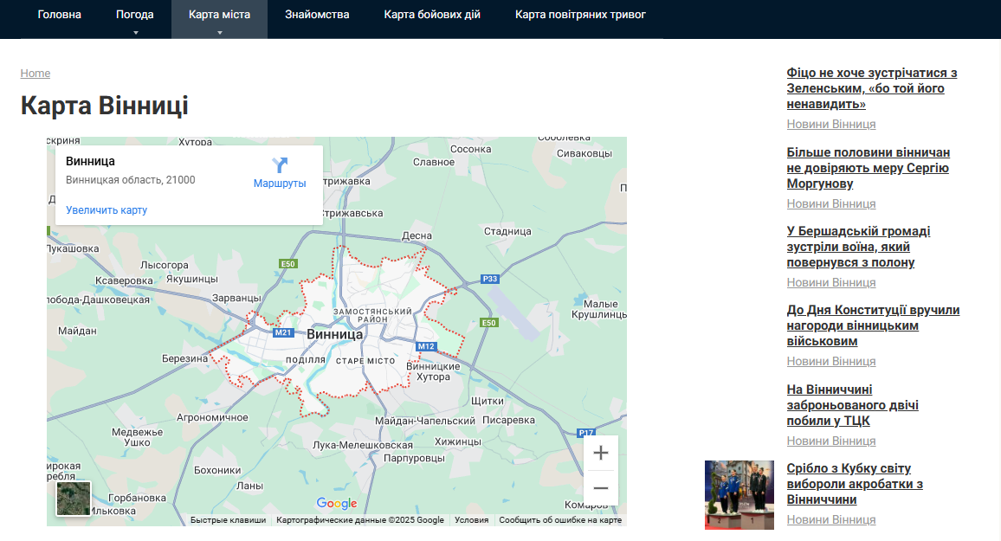1001x541 pixels.
Task: Click Лука-Мелешковская label on map
Action: [x=363, y=445]
